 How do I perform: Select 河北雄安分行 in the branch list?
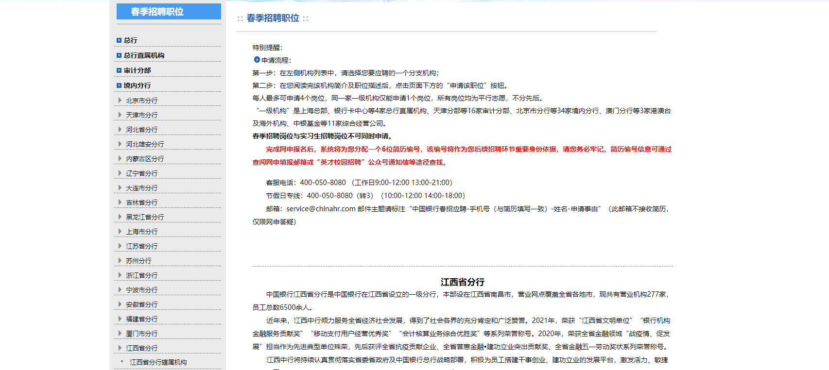145,144
